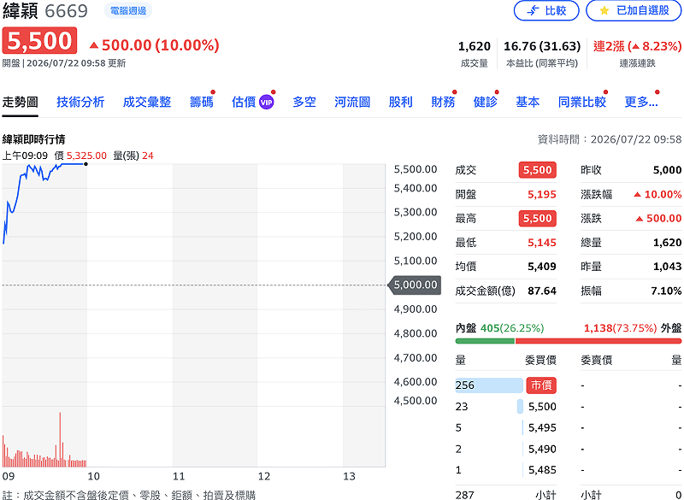
Task: Click the red 外盤 portion of ratio bar
Action: click(598, 341)
